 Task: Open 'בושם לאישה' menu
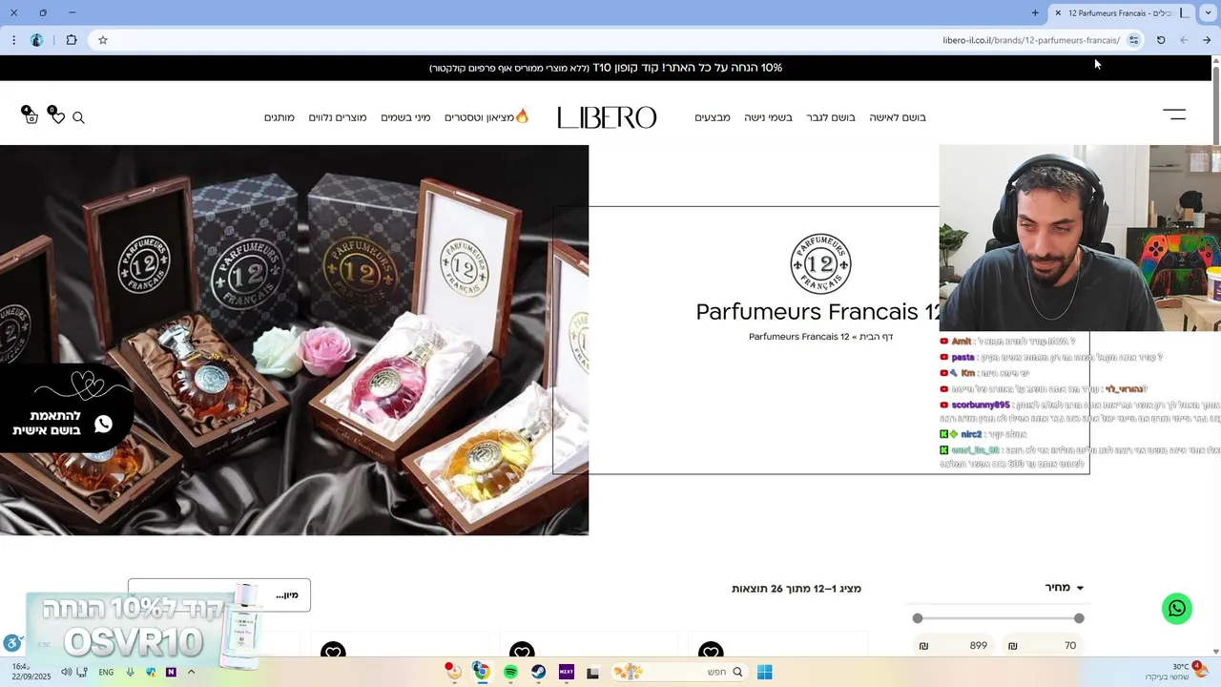(898, 117)
